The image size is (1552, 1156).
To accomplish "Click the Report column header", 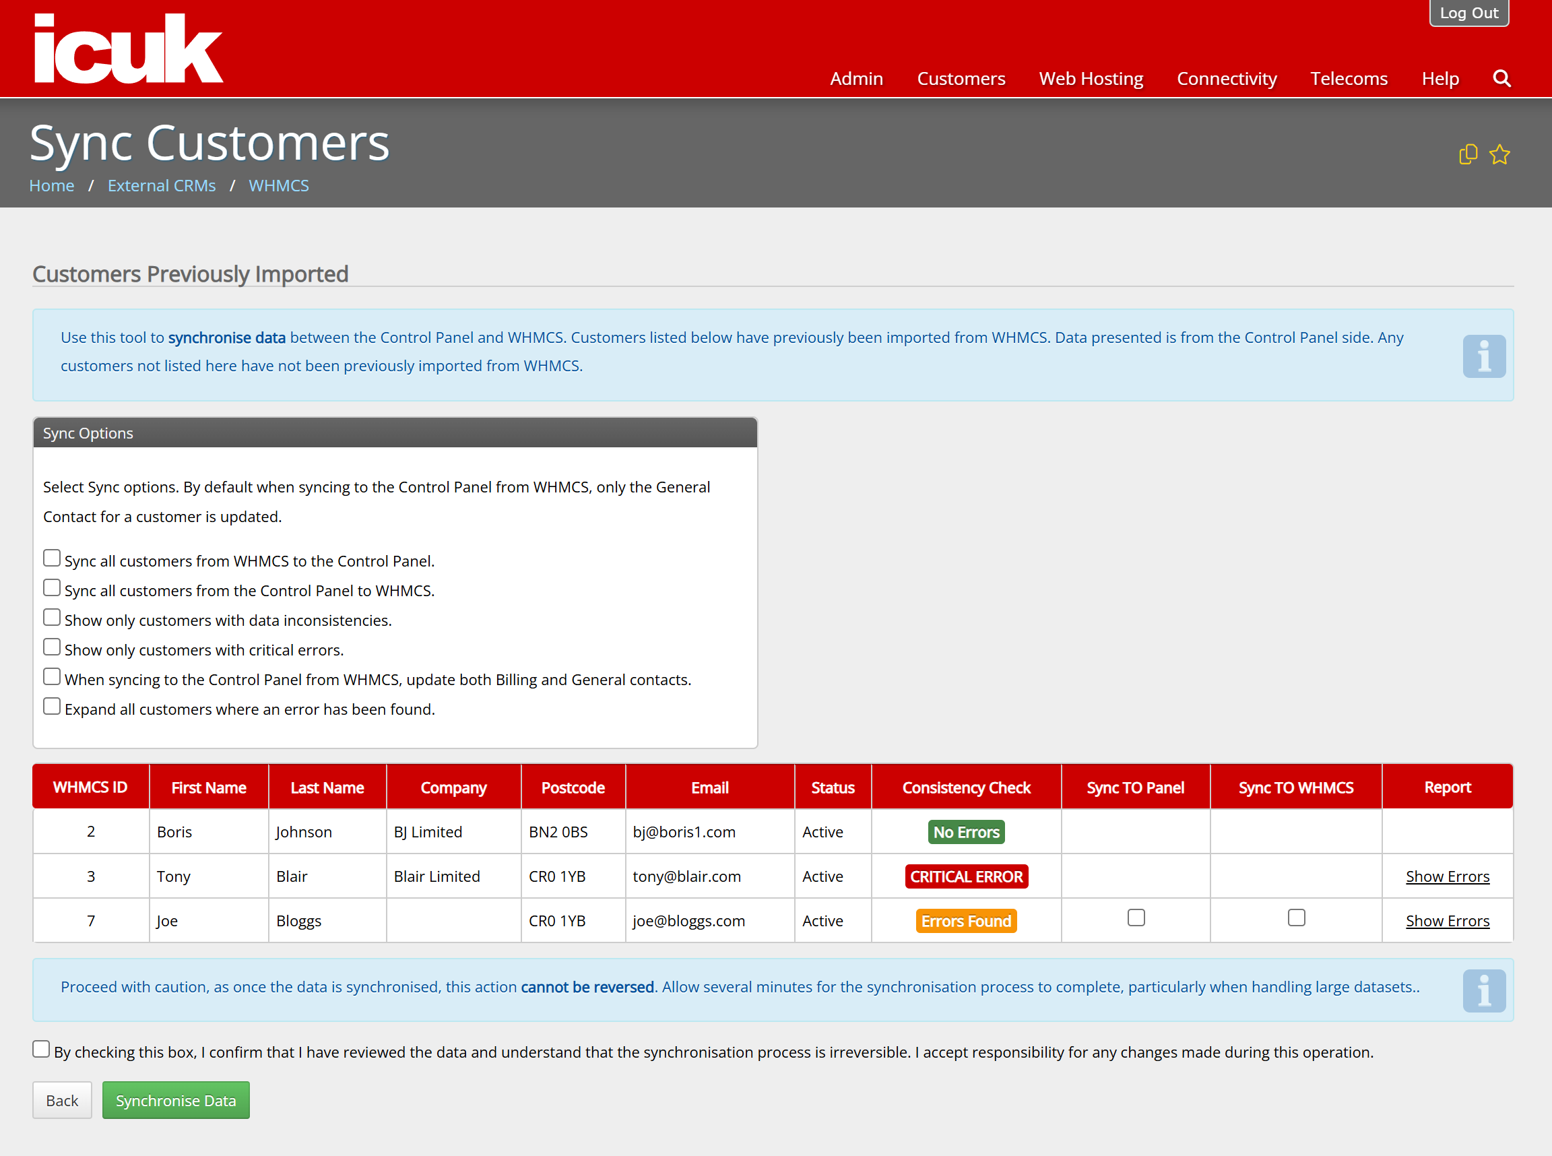I will tap(1448, 788).
